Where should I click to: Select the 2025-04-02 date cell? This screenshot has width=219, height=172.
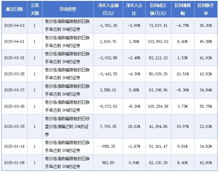14,25
